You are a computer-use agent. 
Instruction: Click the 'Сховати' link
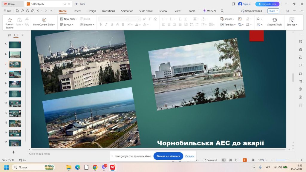189,156
